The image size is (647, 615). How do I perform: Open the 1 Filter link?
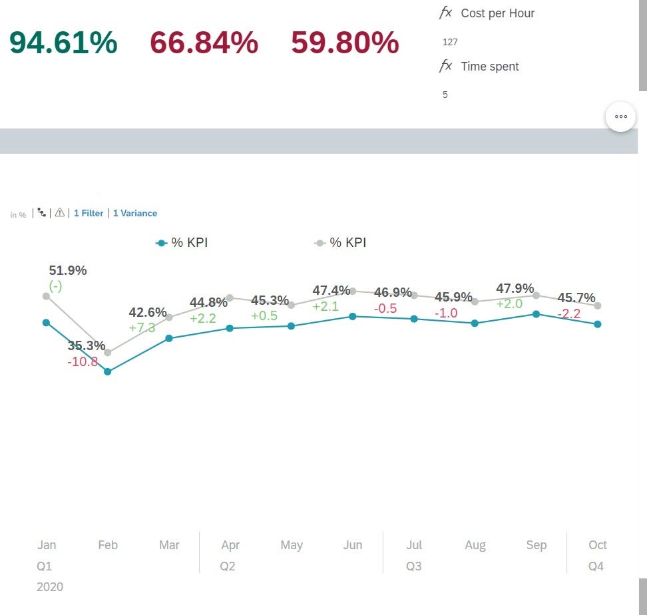tap(89, 214)
